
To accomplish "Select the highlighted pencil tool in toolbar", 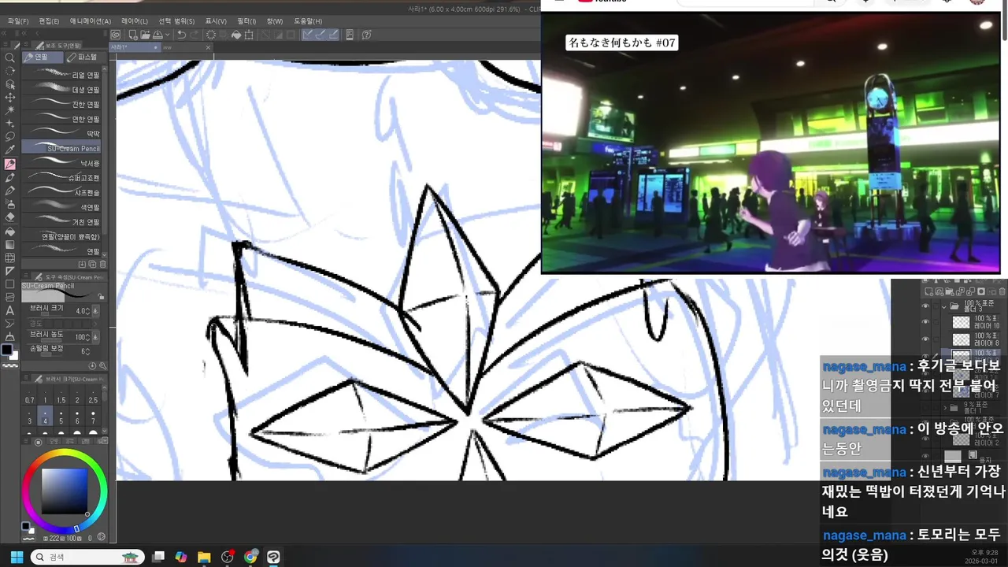I will pos(9,164).
